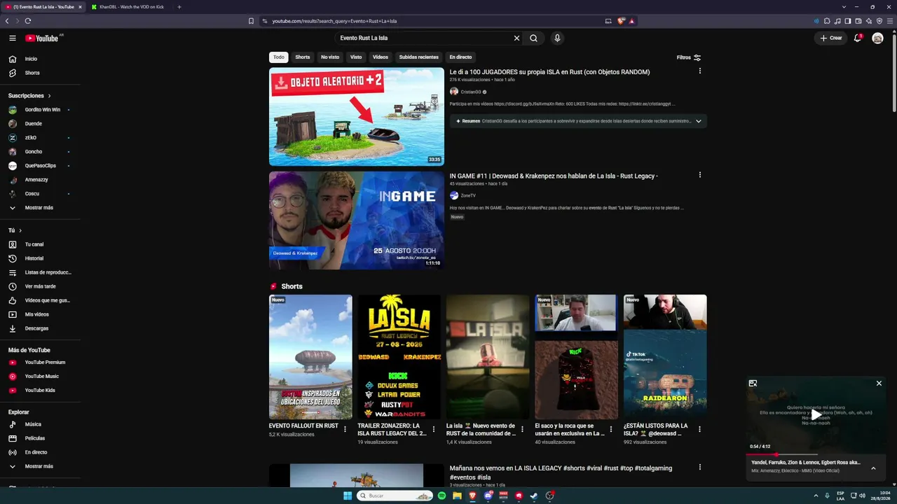This screenshot has width=897, height=504.
Task: Open File Explorer from the taskbar
Action: [457, 496]
